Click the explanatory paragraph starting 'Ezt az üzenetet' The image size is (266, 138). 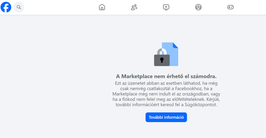(x=166, y=94)
